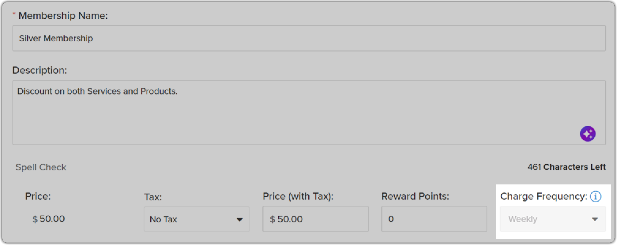Click the Reward Points label
The width and height of the screenshot is (617, 245).
click(x=415, y=196)
